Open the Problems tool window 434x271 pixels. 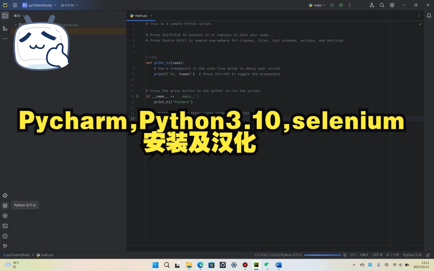tap(5, 236)
